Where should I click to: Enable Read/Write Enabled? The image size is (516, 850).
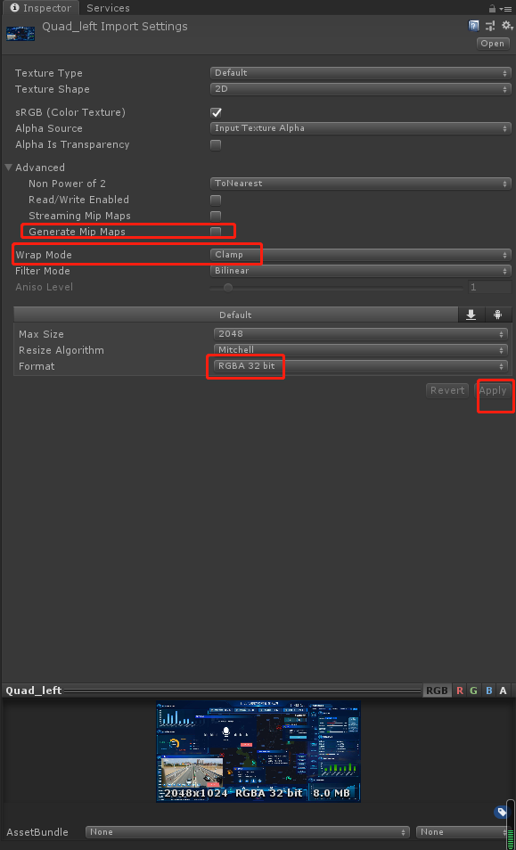click(x=215, y=199)
